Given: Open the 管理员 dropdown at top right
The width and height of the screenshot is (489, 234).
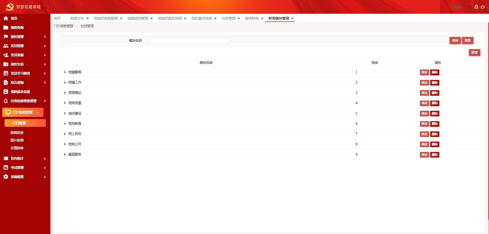Looking at the screenshot, I should pos(462,7).
